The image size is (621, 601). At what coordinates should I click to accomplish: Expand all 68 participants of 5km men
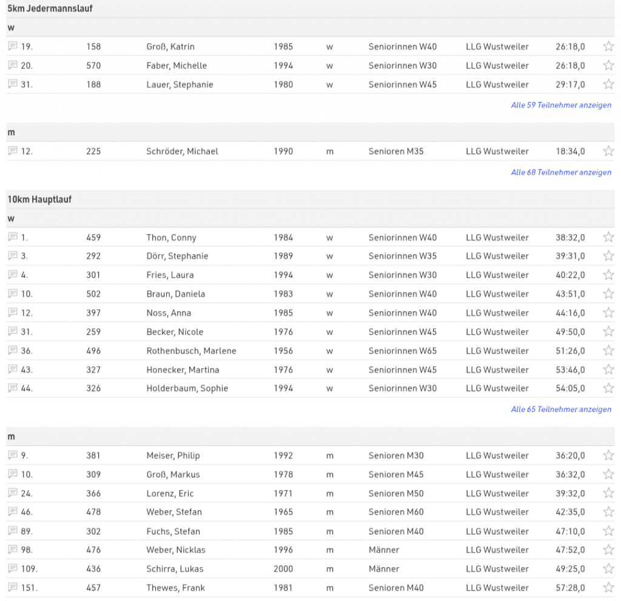pos(561,172)
